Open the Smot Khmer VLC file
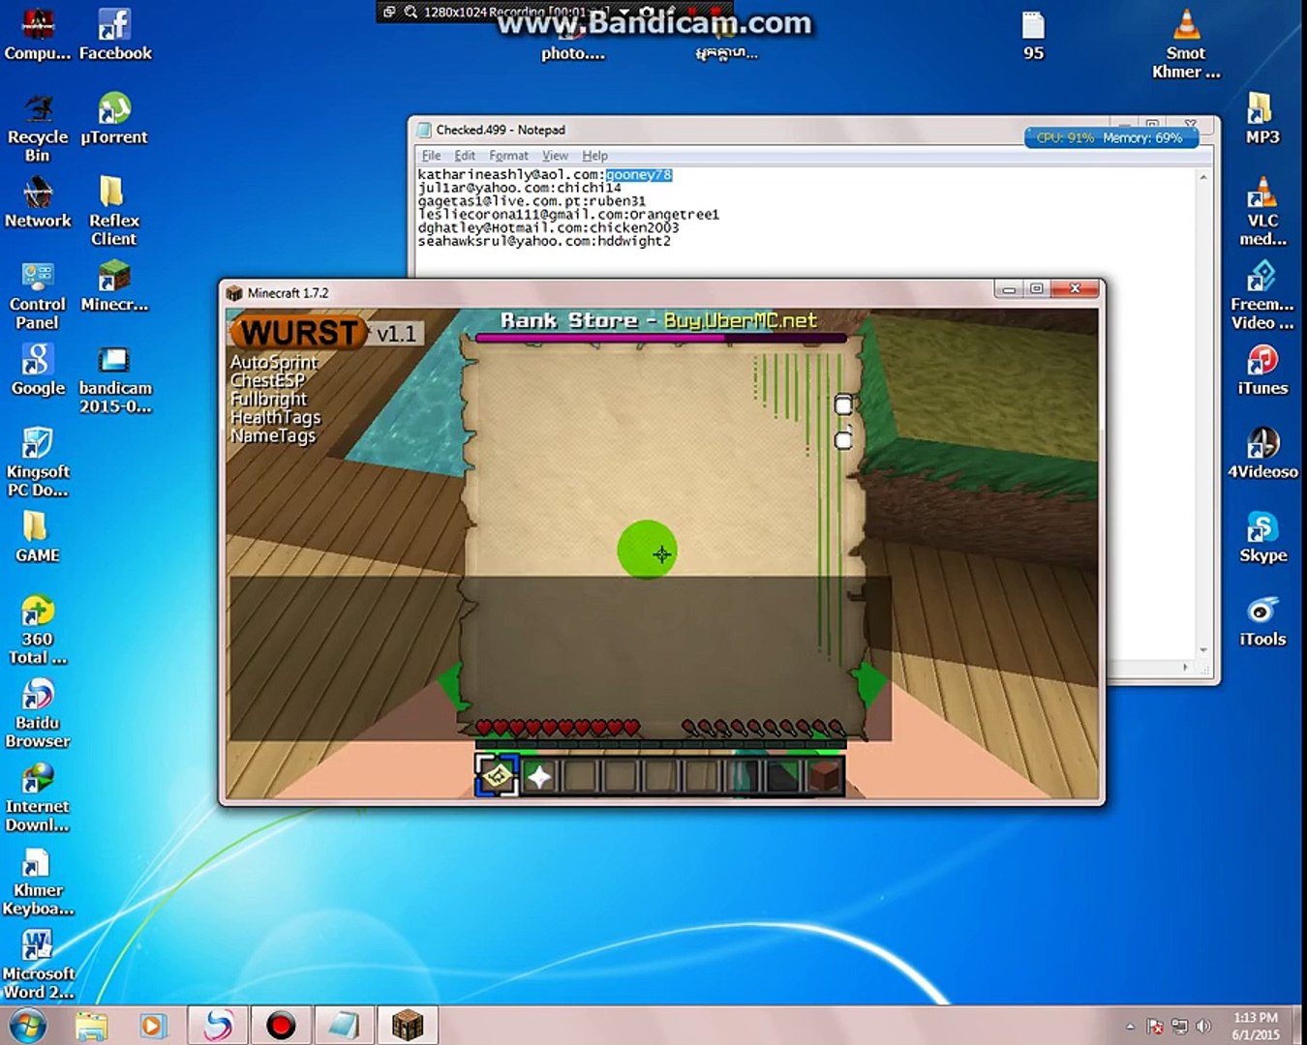The width and height of the screenshot is (1307, 1045). (1186, 44)
